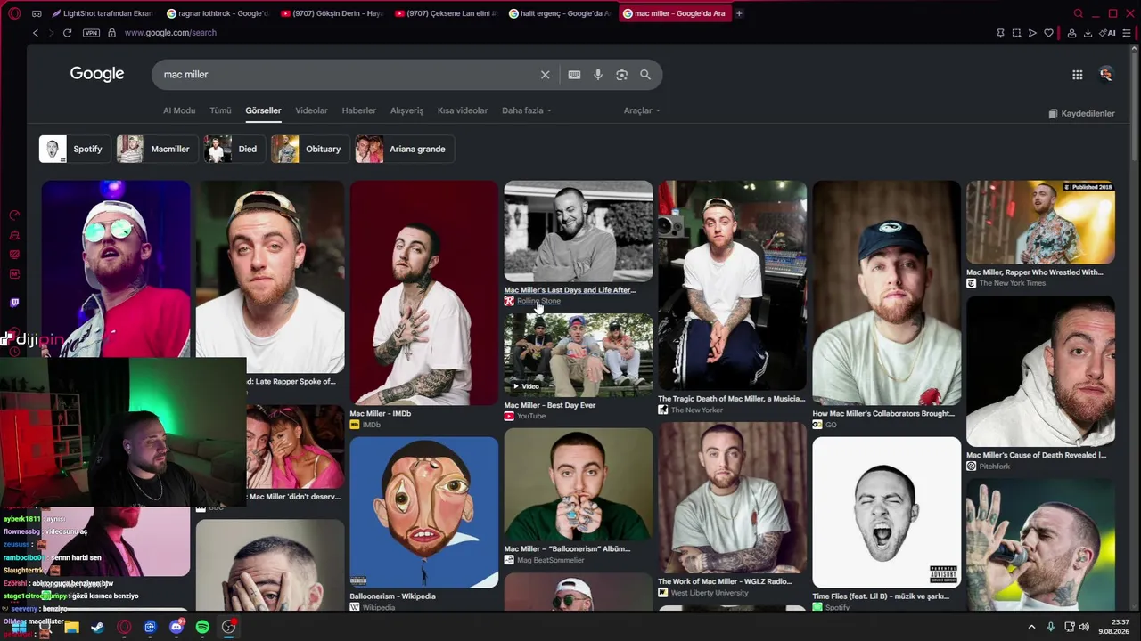This screenshot has width=1141, height=641.
Task: Open the AI assistant toolbar button
Action: [x=1109, y=33]
